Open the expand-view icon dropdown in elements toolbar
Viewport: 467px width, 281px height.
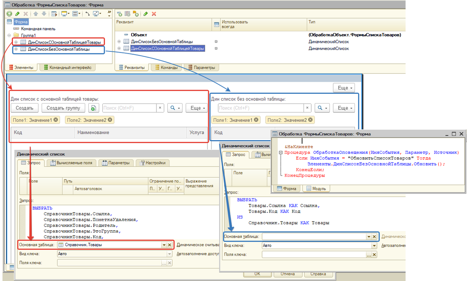coord(97,14)
